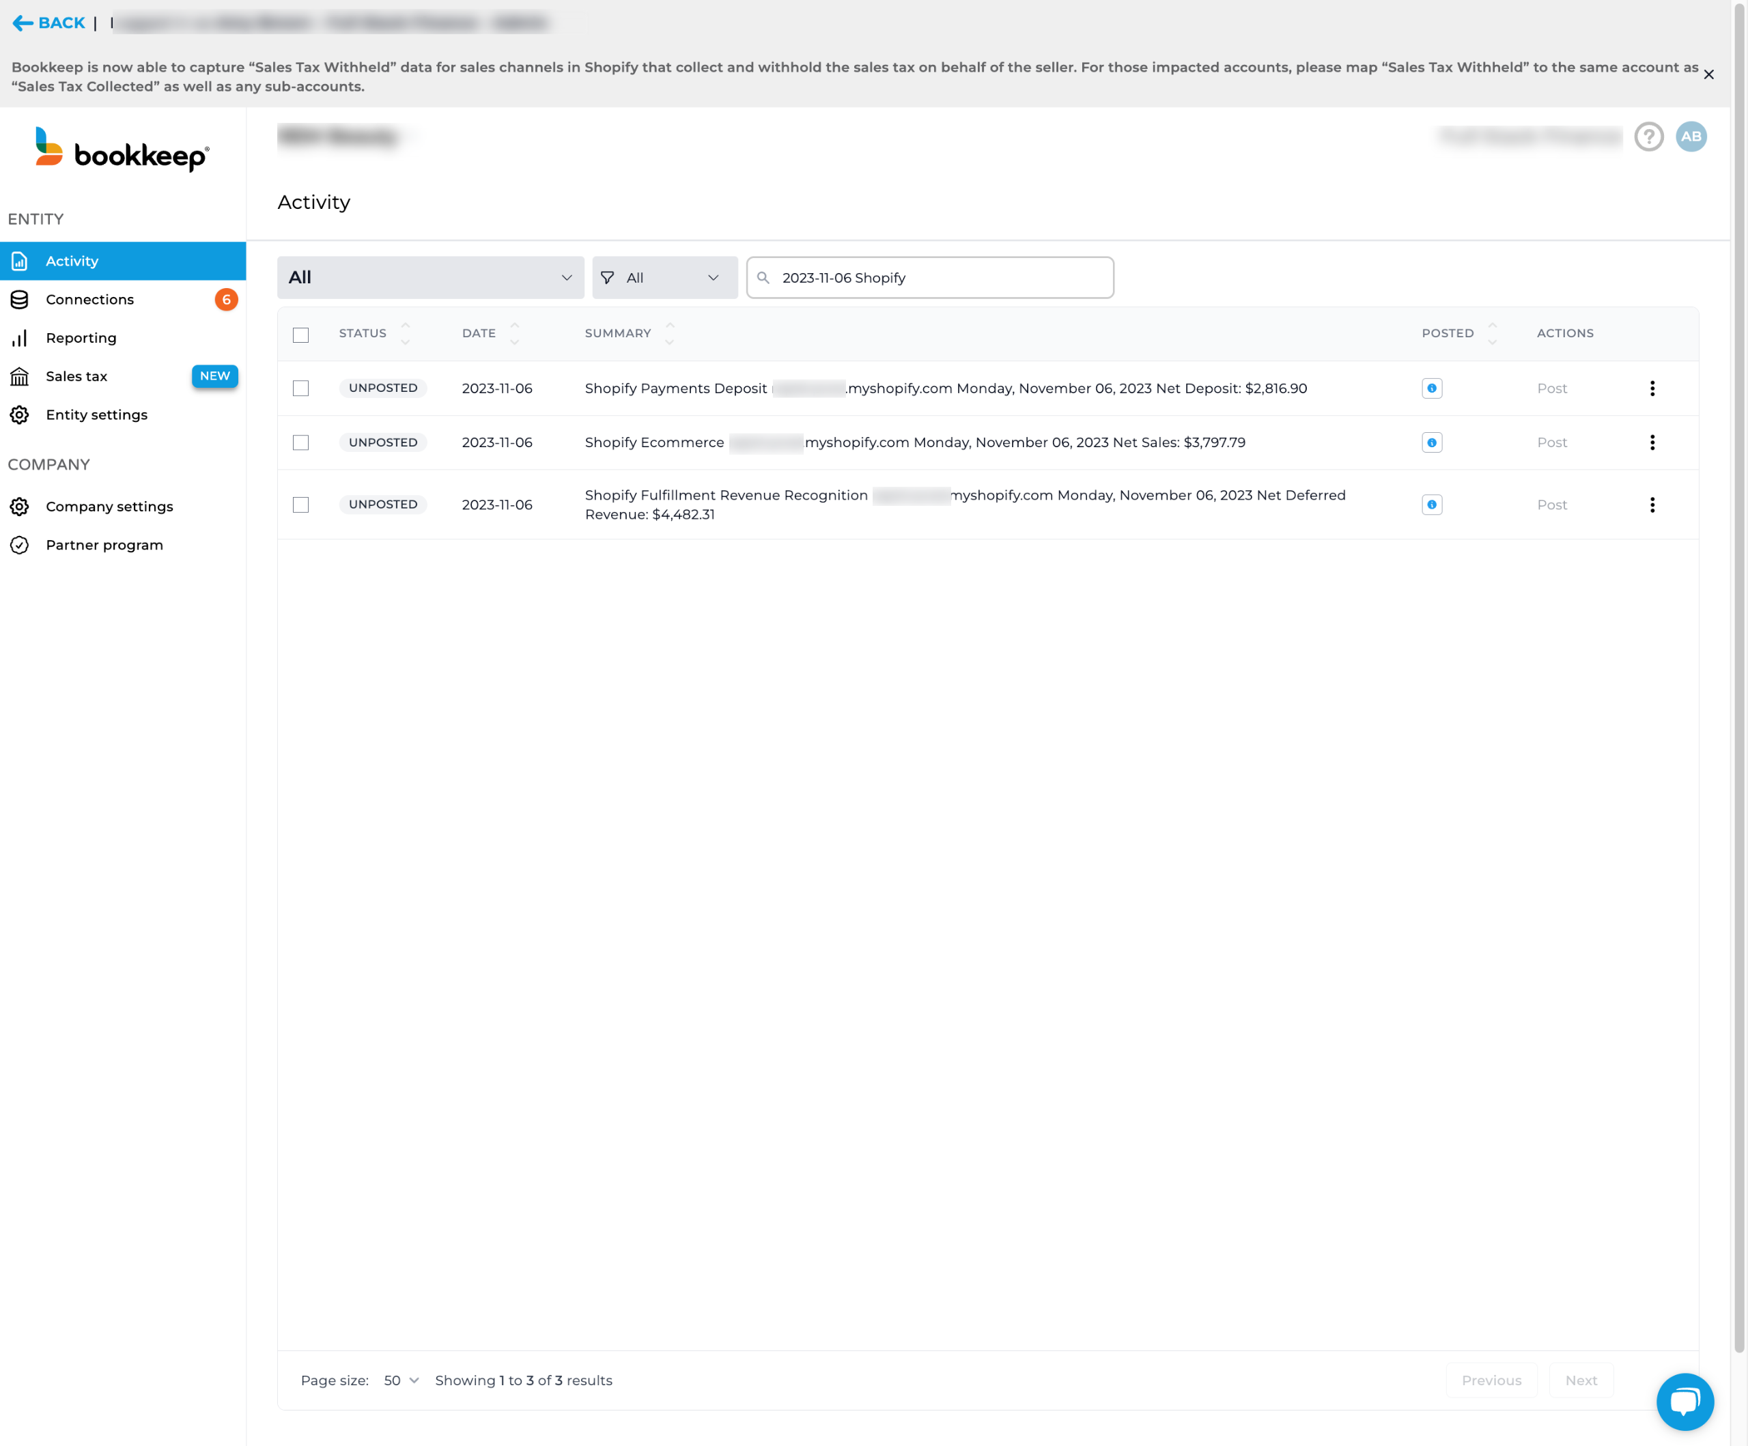Select the Fulfillment Revenue Recognition row checkbox
1748x1446 pixels.
coord(300,505)
